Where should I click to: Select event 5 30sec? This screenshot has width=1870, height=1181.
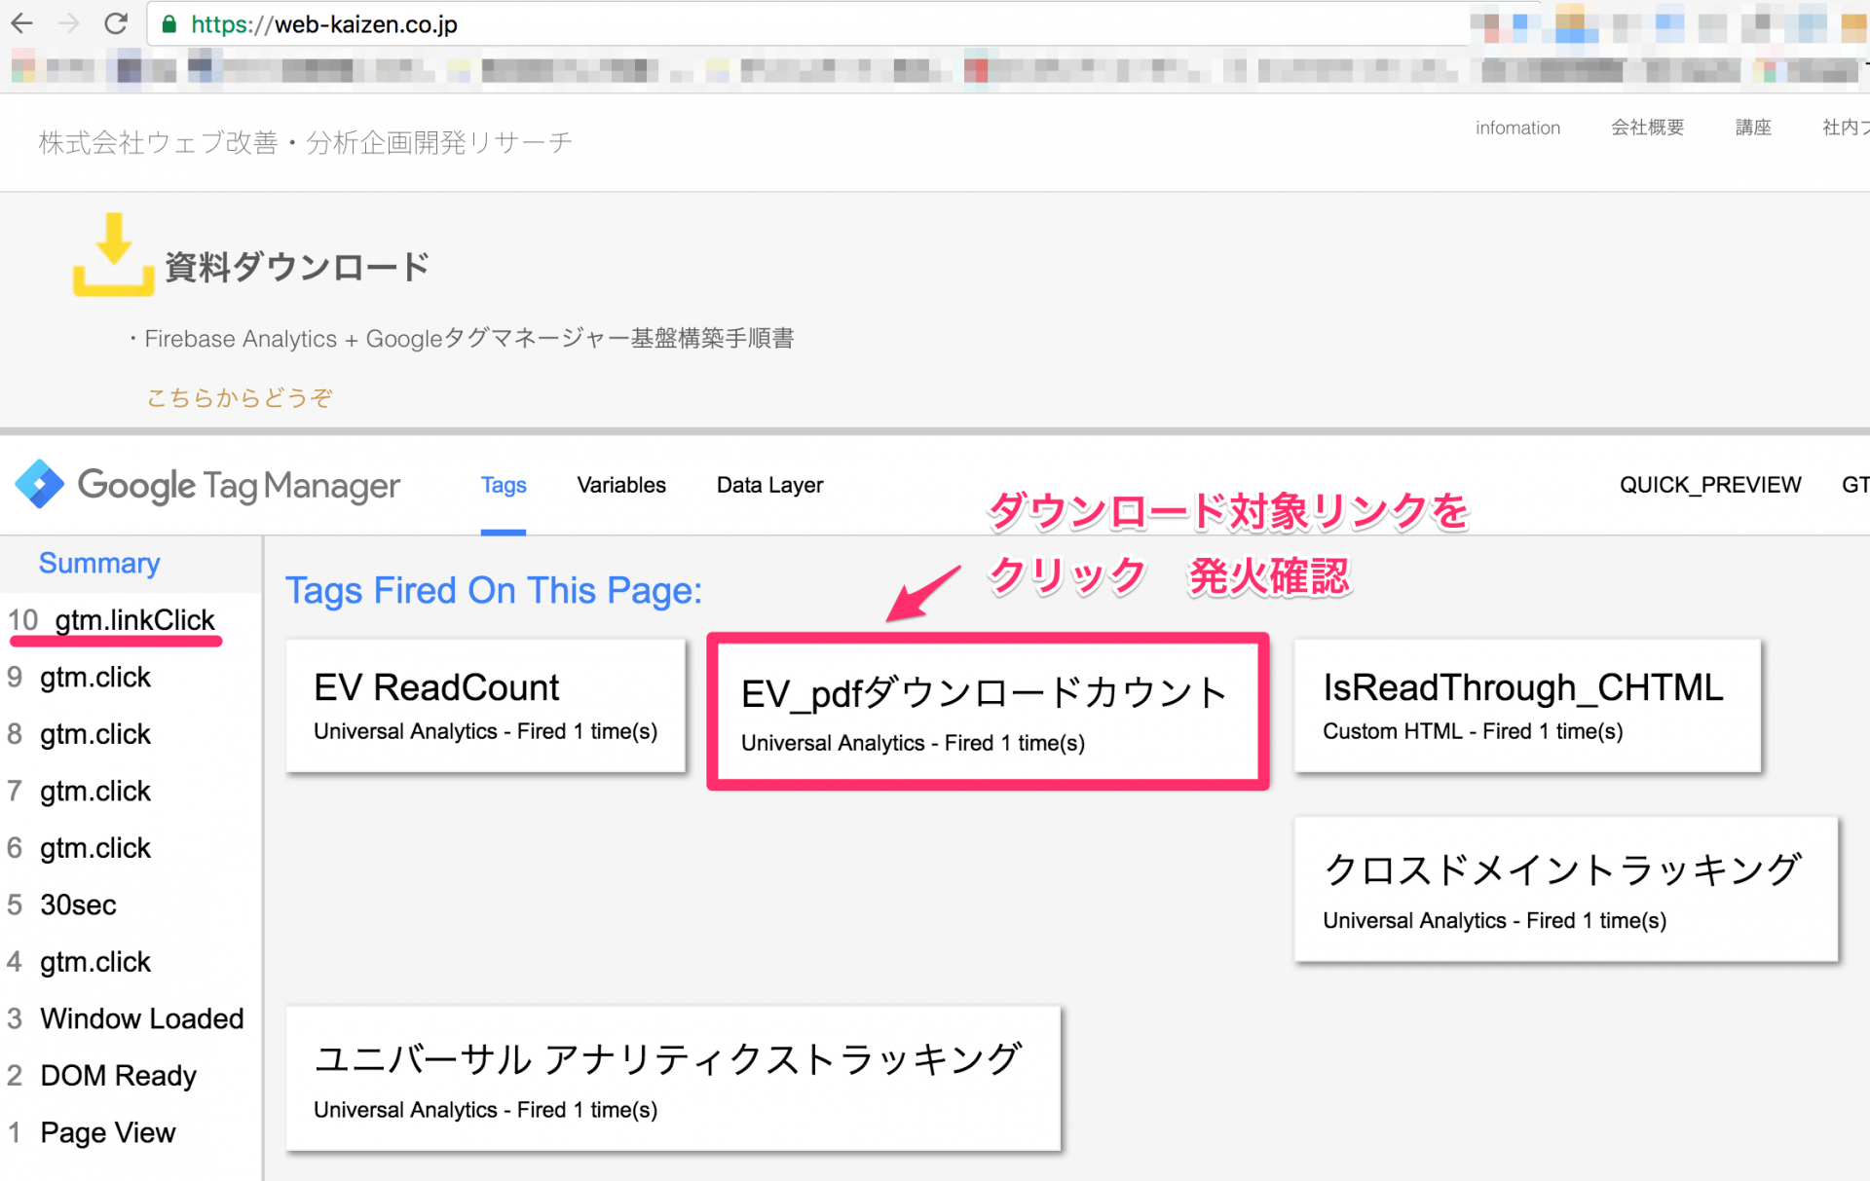tap(62, 905)
